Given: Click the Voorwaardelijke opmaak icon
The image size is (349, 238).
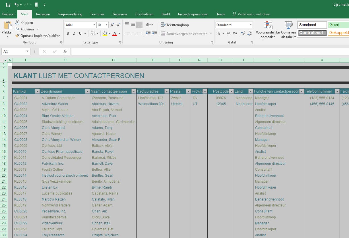Looking at the screenshot, I should pyautogui.click(x=268, y=26).
